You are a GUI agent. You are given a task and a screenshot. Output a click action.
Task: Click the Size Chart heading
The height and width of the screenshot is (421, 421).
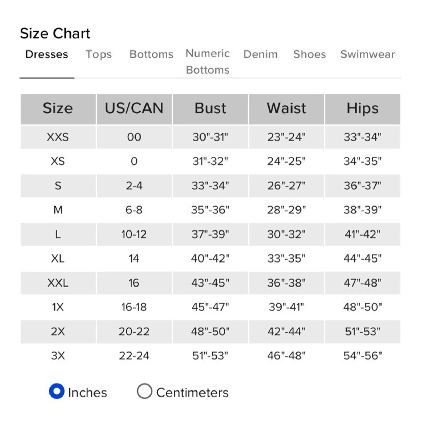tap(55, 34)
